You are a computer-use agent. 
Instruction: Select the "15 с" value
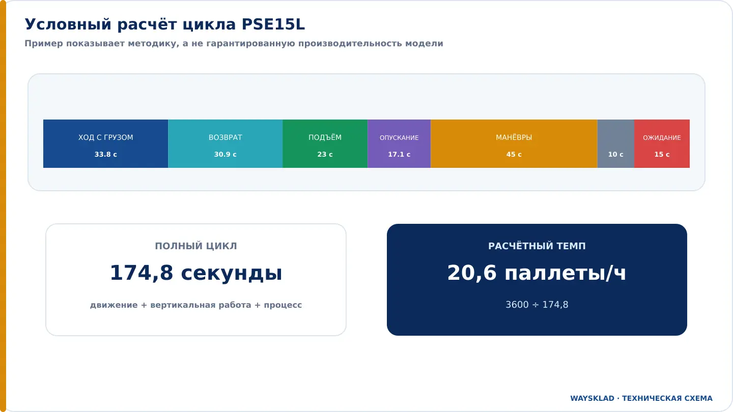pos(662,155)
